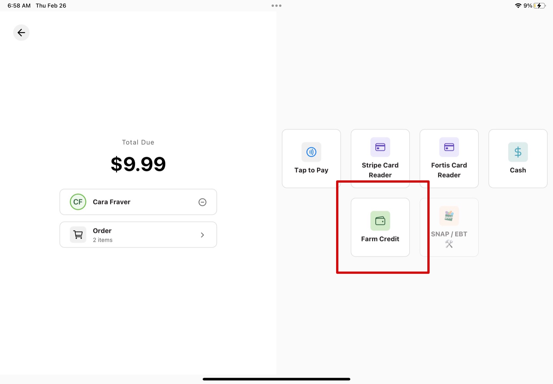553x384 pixels.
Task: Open the three-dot multitasking menu
Action: click(x=276, y=6)
